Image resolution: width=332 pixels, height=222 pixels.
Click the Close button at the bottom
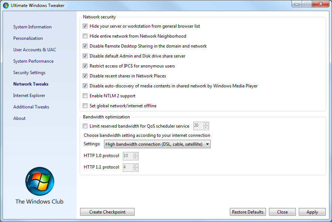coord(282,212)
